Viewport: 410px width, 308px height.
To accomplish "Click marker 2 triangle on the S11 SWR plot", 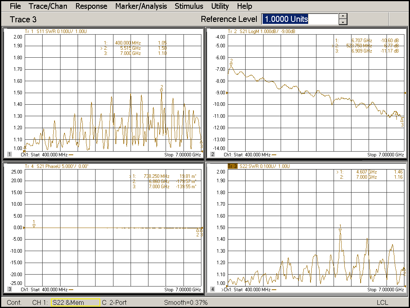I will click(162, 91).
